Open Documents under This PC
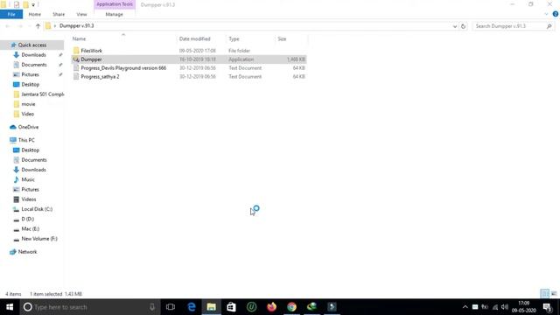560x315 pixels. coord(34,160)
